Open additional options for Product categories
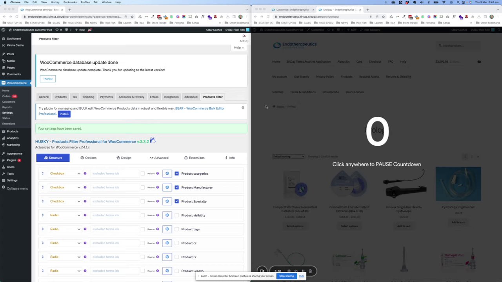Screen dimensions: 502x282 tap(167, 174)
